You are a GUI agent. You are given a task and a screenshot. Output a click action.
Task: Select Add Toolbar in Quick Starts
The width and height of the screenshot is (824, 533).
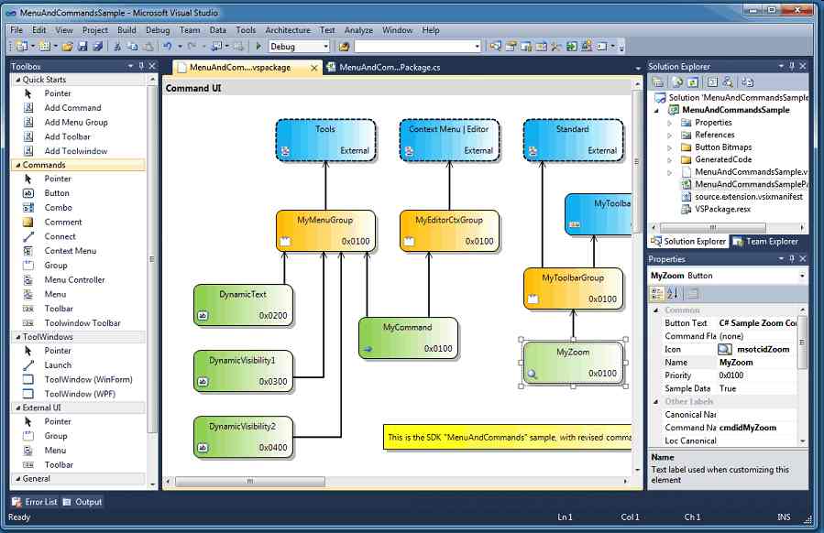tap(67, 136)
